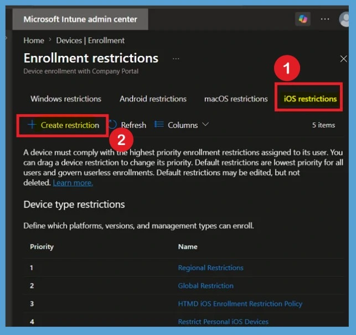Expand the Columns dropdown chevron
Image resolution: width=356 pixels, height=335 pixels.
[x=205, y=125]
